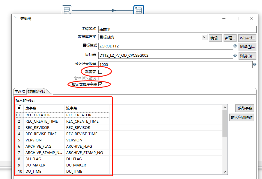Browse for target schema with 浏览(B)
Image resolution: width=262 pixels, height=179 pixels.
point(247,47)
